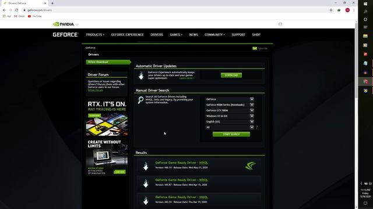Open the Chrome profile avatar
373x209 pixels.
click(x=347, y=10)
